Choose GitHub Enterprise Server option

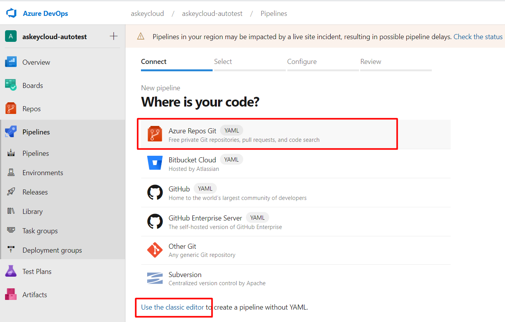(296, 222)
